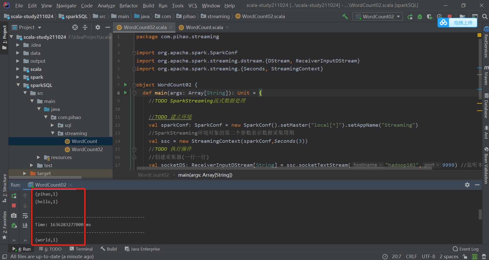Image resolution: width=489 pixels, height=260 pixels.
Task: Toggle the Database side panel
Action: [486, 106]
